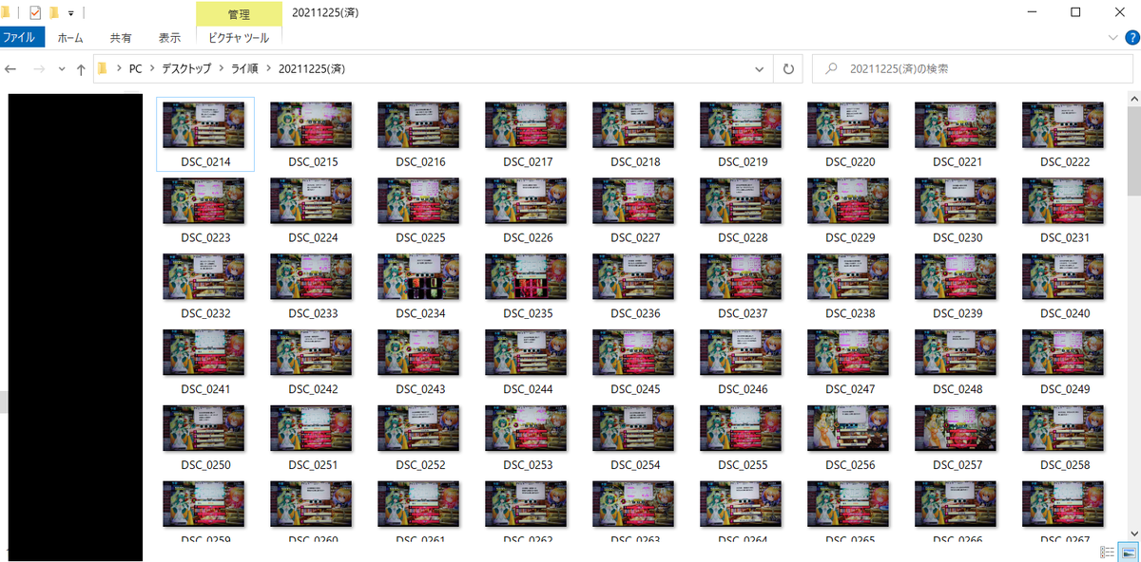Click file name DSC_0223

pos(205,238)
